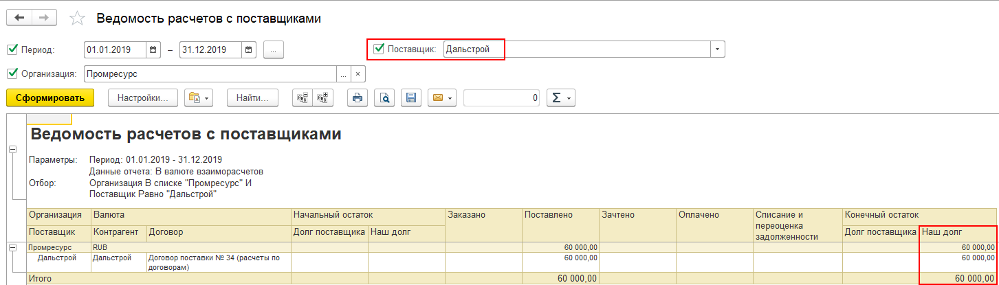Click the back navigation arrow

[19, 19]
